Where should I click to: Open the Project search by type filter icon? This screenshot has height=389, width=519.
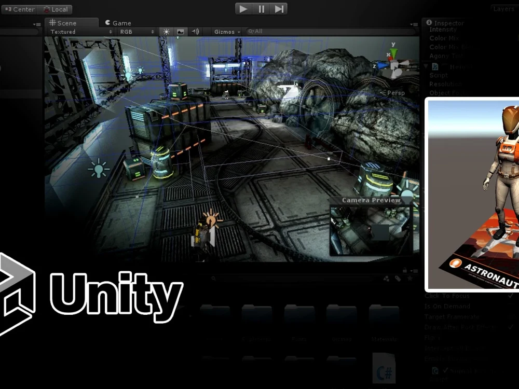click(x=386, y=279)
